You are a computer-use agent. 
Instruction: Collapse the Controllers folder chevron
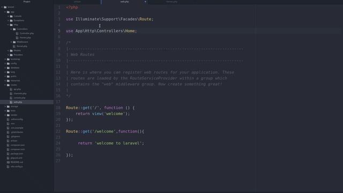point(11,29)
